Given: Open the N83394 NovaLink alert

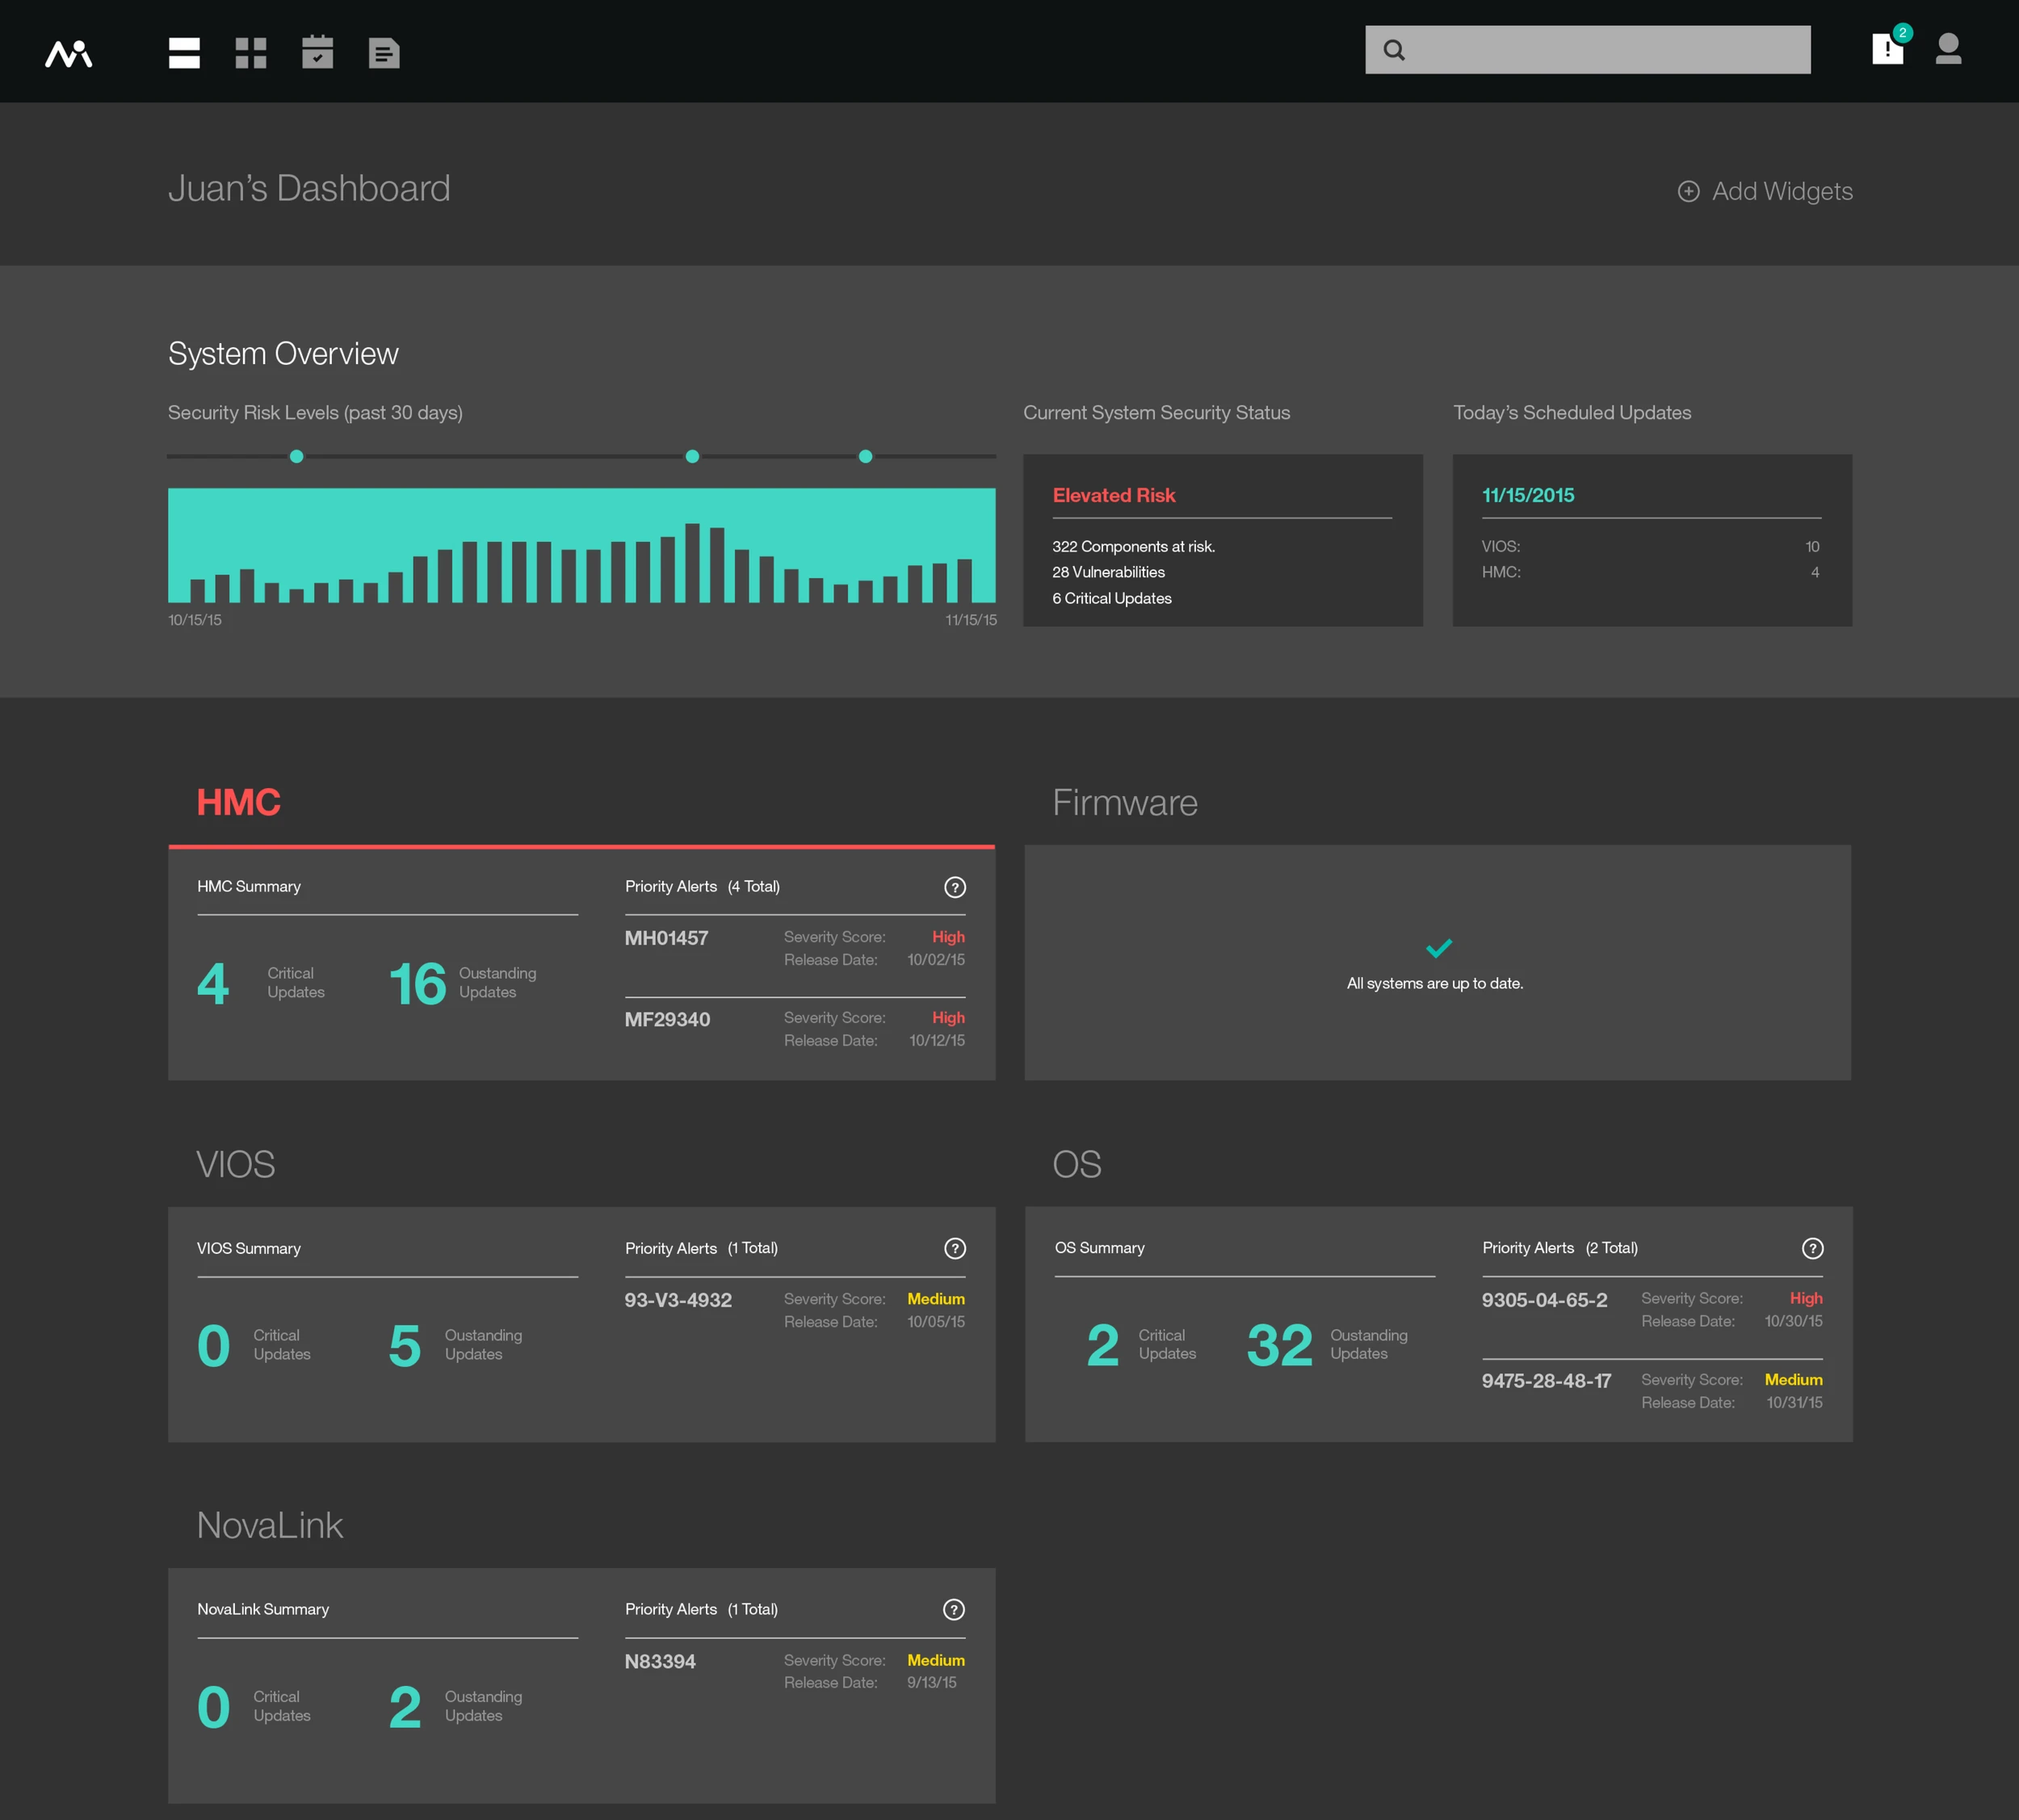Looking at the screenshot, I should tap(660, 1661).
